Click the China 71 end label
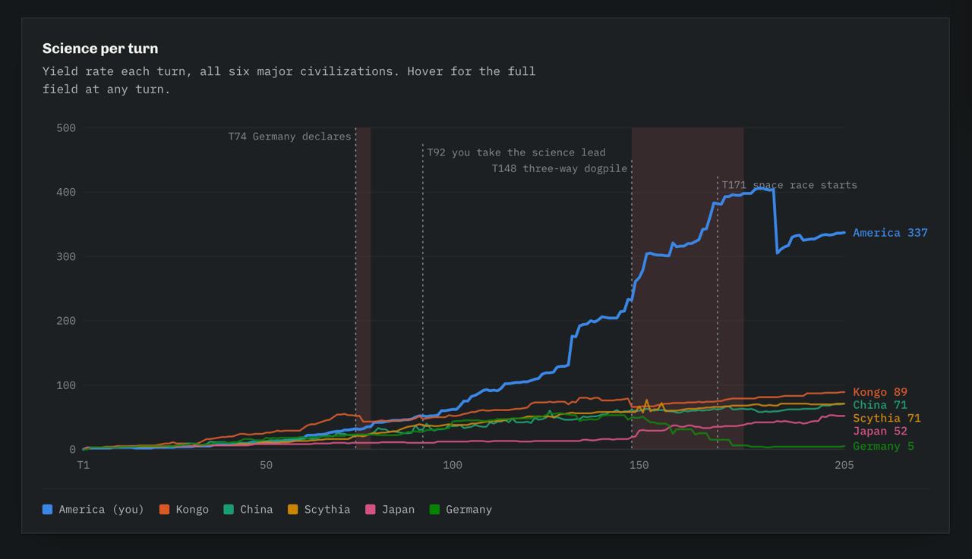This screenshot has width=972, height=559. [x=880, y=405]
